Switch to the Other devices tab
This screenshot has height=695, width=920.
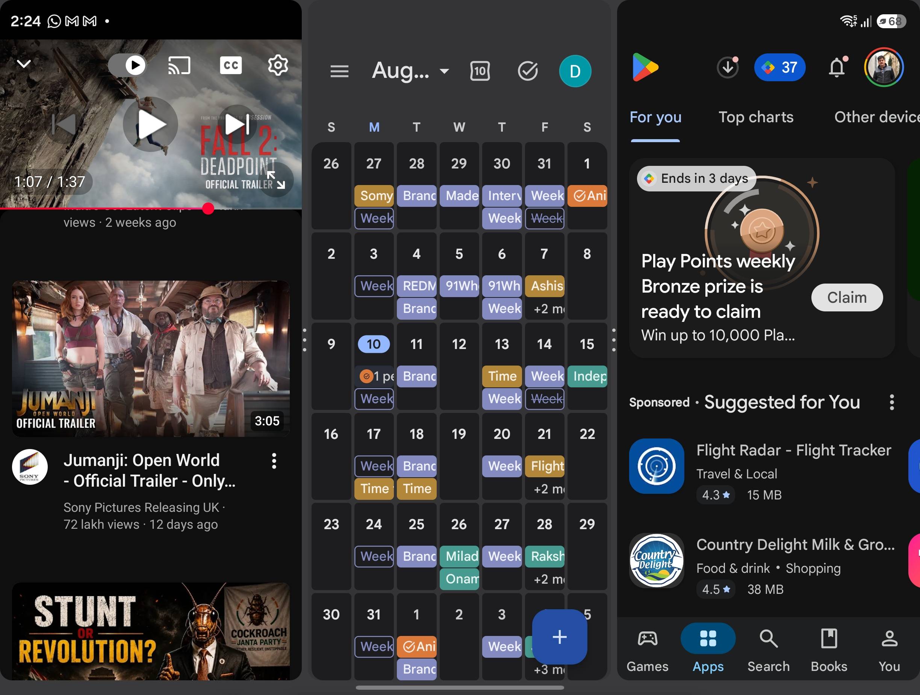877,117
